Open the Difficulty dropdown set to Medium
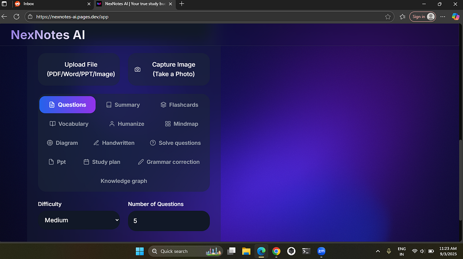Screen dimensions: 463x259 (79, 220)
